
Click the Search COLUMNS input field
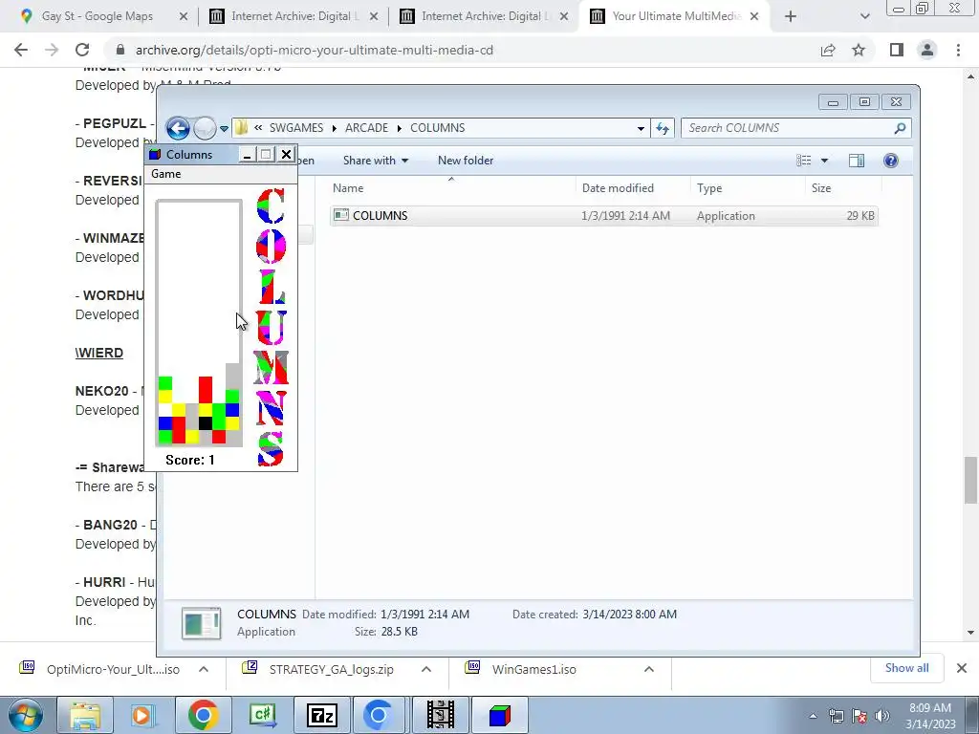pos(787,128)
